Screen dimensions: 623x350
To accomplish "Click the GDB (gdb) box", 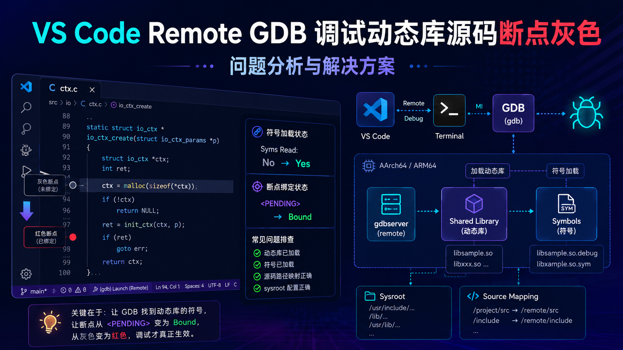I will pos(513,113).
